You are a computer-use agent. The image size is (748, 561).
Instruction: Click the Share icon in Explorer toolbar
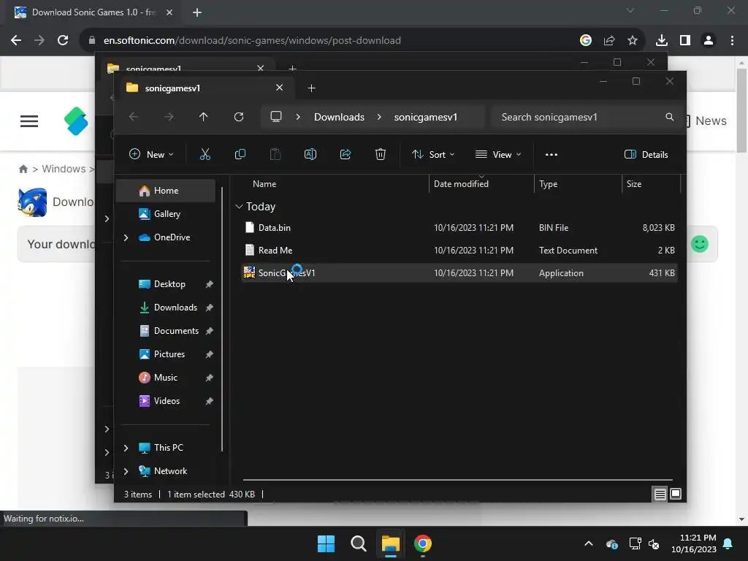[x=346, y=154]
